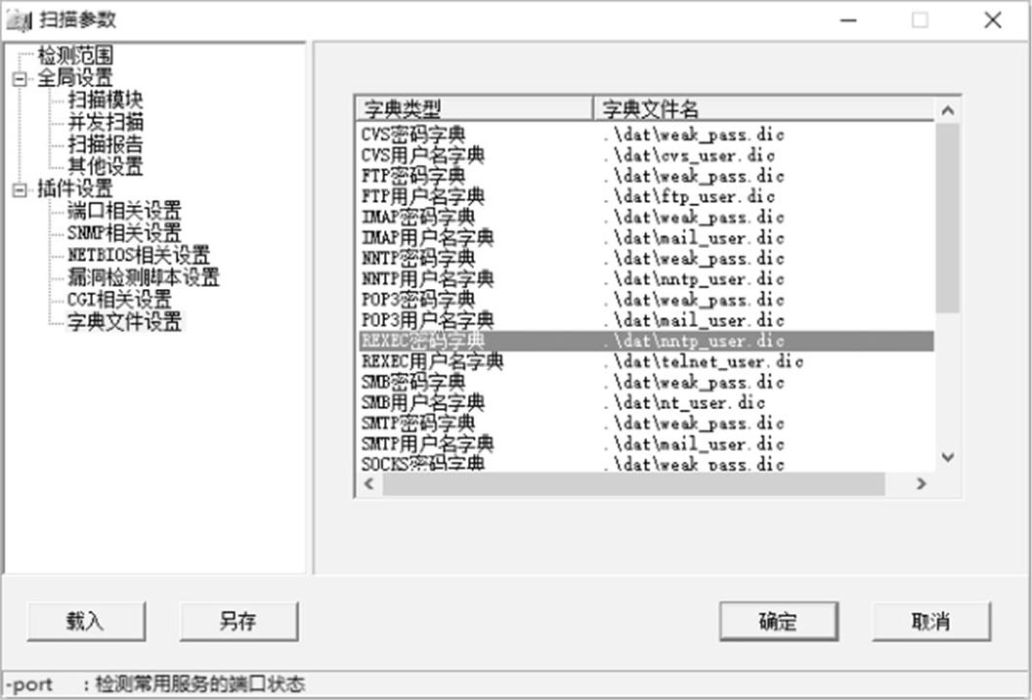This screenshot has width=1032, height=700.
Task: Open NETBIOS相关设置
Action: (x=139, y=255)
